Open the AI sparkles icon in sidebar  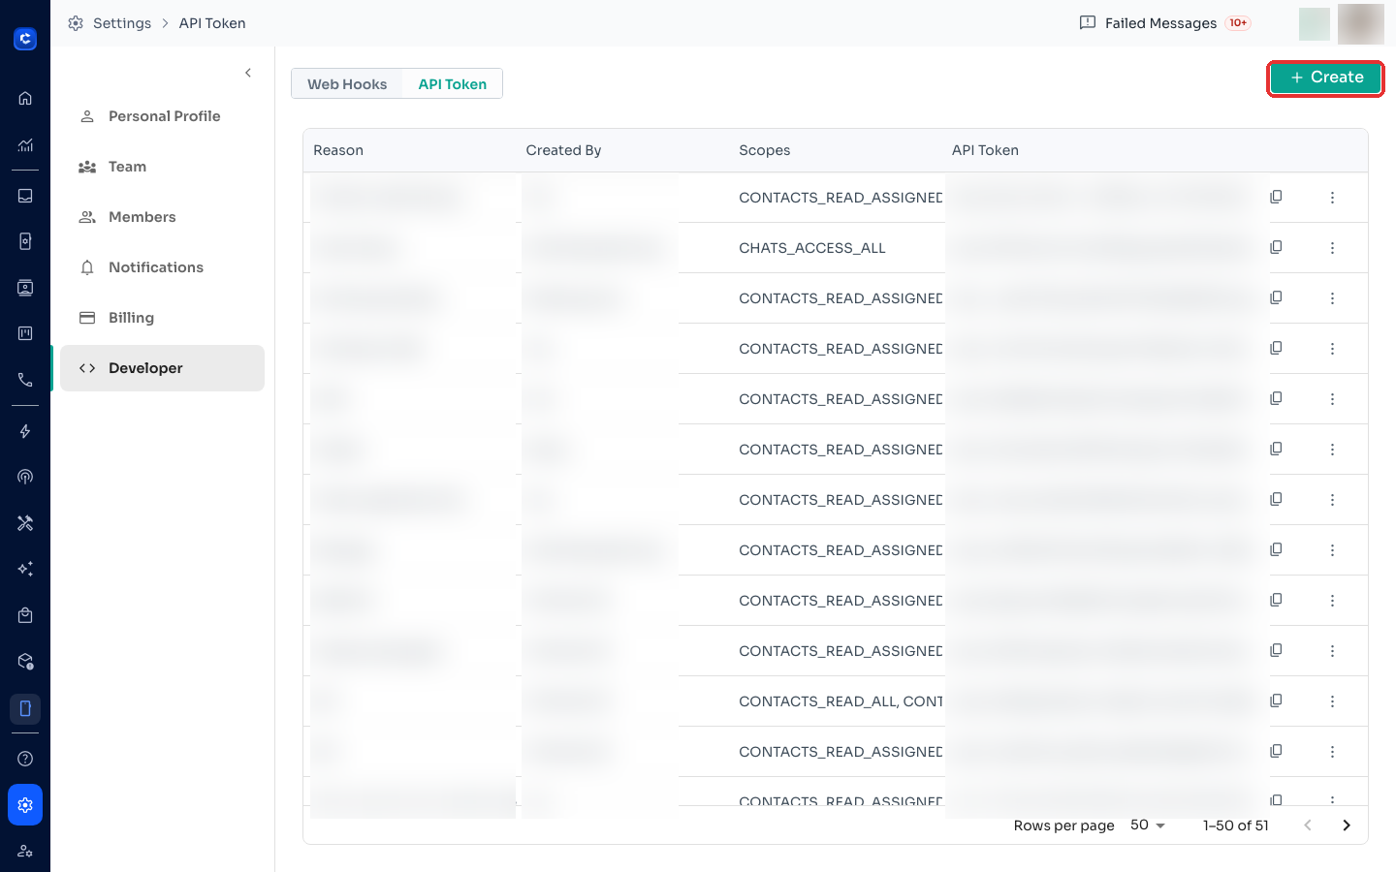[25, 569]
